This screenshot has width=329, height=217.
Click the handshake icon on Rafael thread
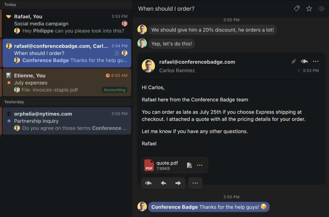[9, 16]
